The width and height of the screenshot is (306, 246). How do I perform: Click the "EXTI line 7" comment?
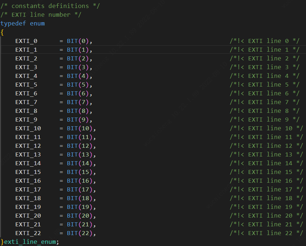(265, 102)
